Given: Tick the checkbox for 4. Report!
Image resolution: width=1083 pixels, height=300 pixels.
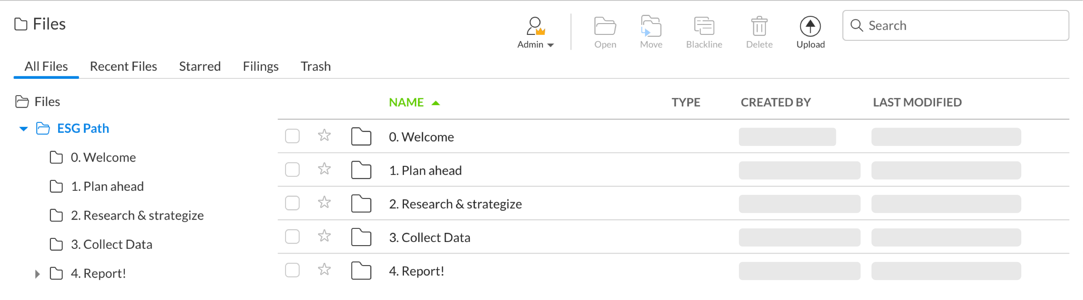Looking at the screenshot, I should click(292, 270).
